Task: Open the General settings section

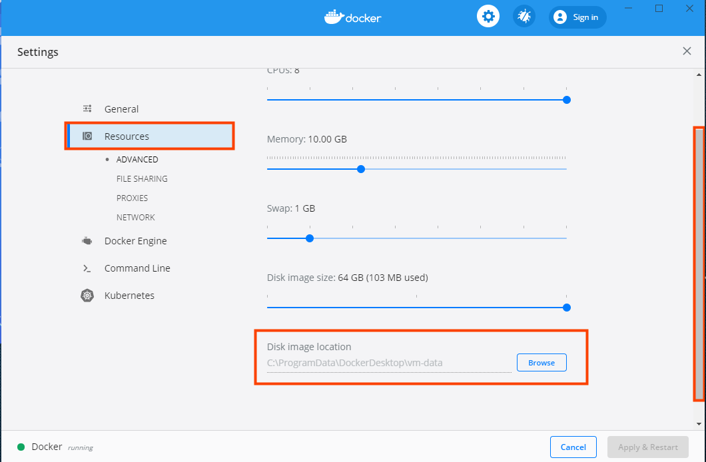Action: pyautogui.click(x=122, y=109)
